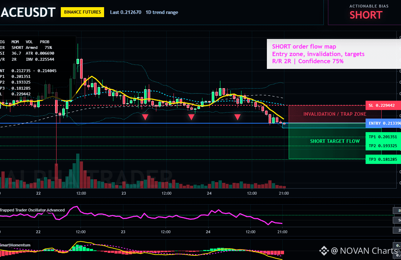Click the middle red triangle signal marker
401x260 pixels.
tap(191, 117)
